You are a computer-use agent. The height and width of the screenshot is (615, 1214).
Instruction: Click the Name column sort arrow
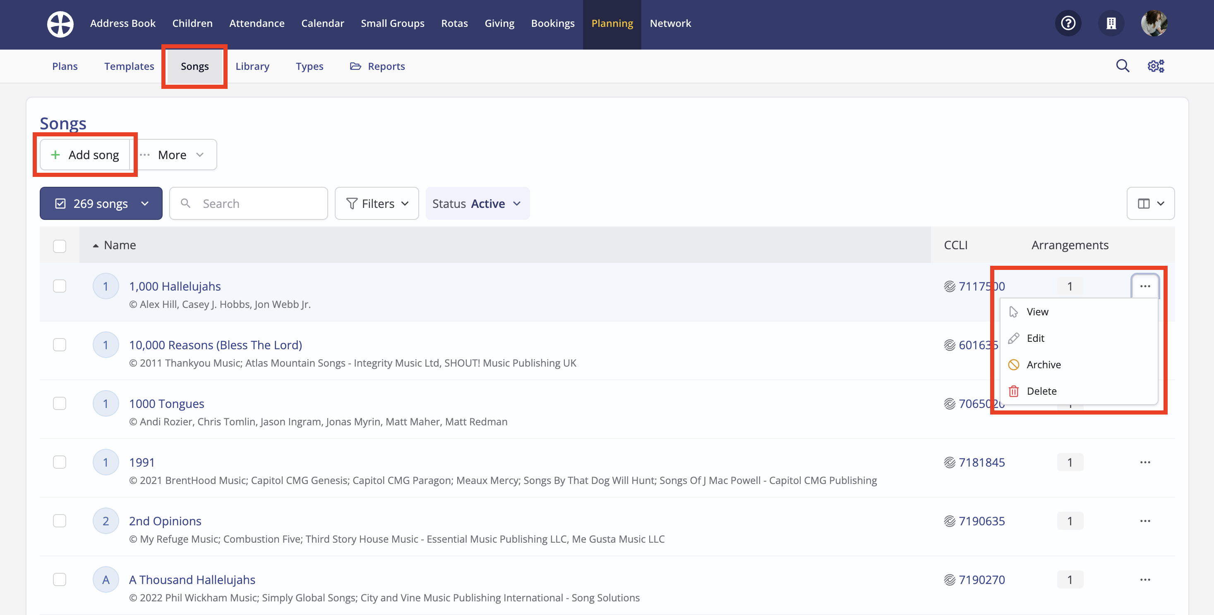pos(96,246)
